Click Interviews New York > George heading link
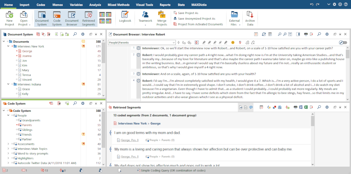Image resolution: width=351 pixels, height=174 pixels. pos(139,123)
